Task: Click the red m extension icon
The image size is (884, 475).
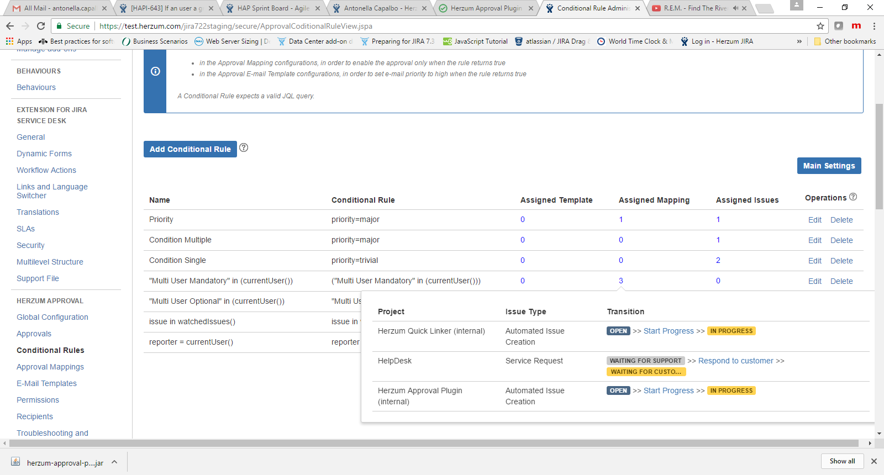Action: (856, 26)
